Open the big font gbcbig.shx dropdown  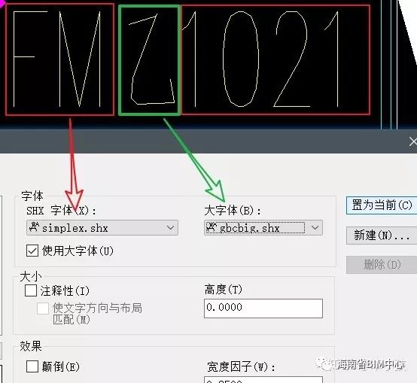click(x=263, y=228)
